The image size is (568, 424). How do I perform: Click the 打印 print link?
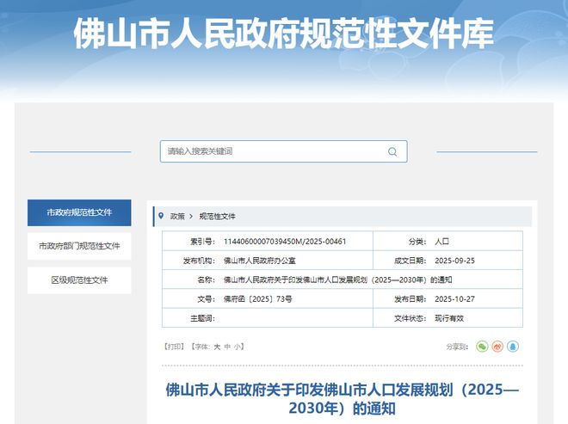point(174,347)
